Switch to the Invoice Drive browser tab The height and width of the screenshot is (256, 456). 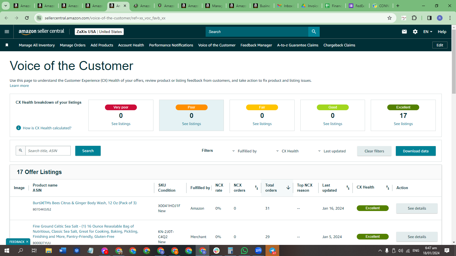(x=310, y=6)
